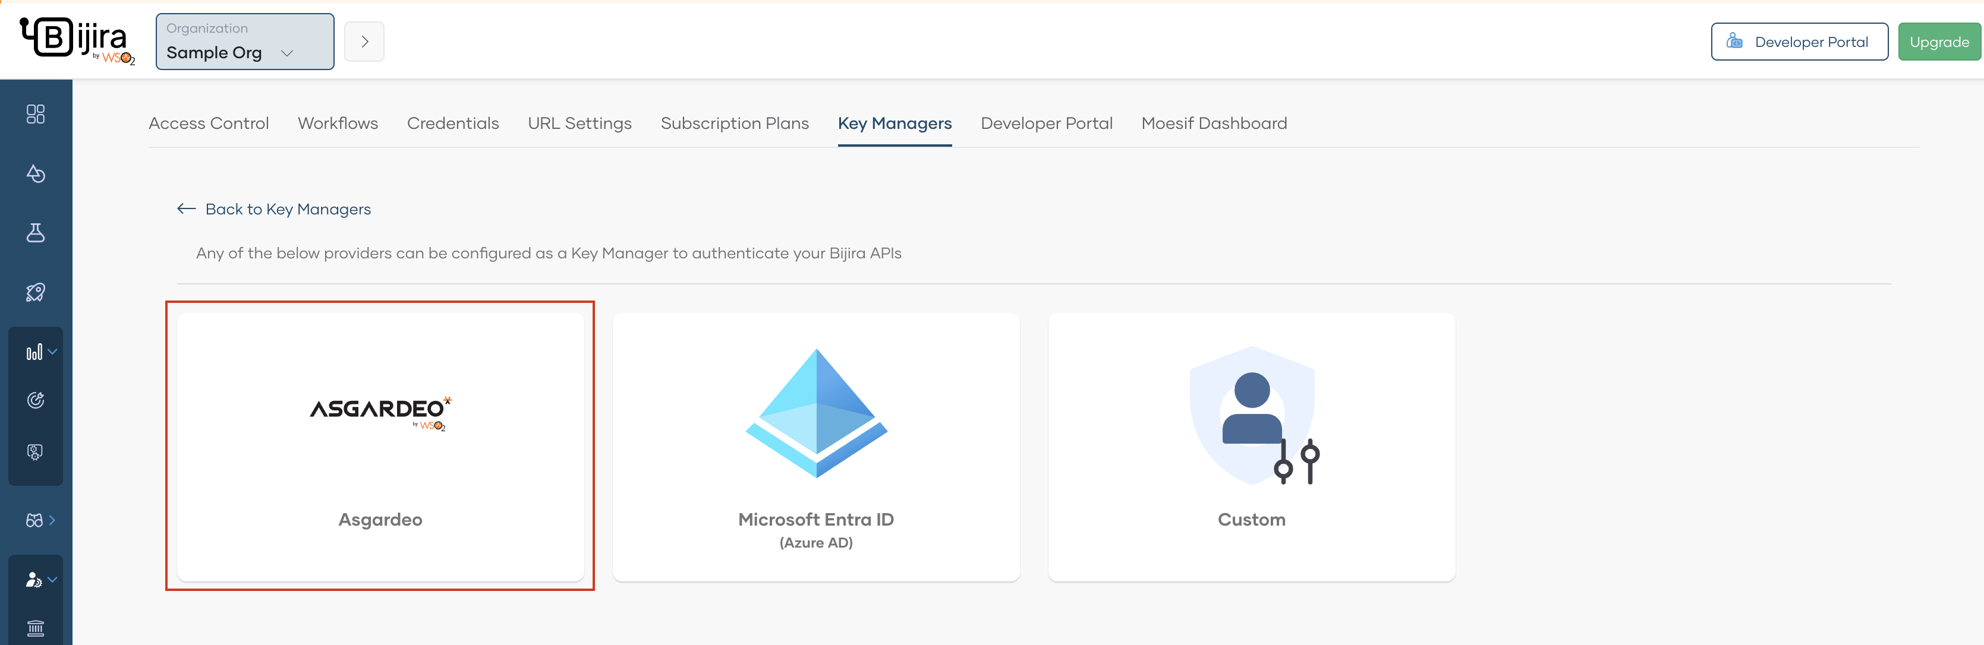Click the grid overview icon in sidebar
This screenshot has height=645, width=1984.
36,114
